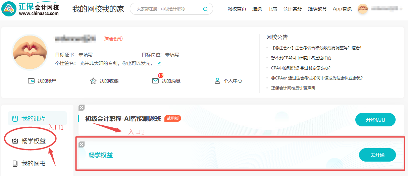Click the 网校公告 heading
Viewport: 408px width, 176px height.
[x=277, y=37]
